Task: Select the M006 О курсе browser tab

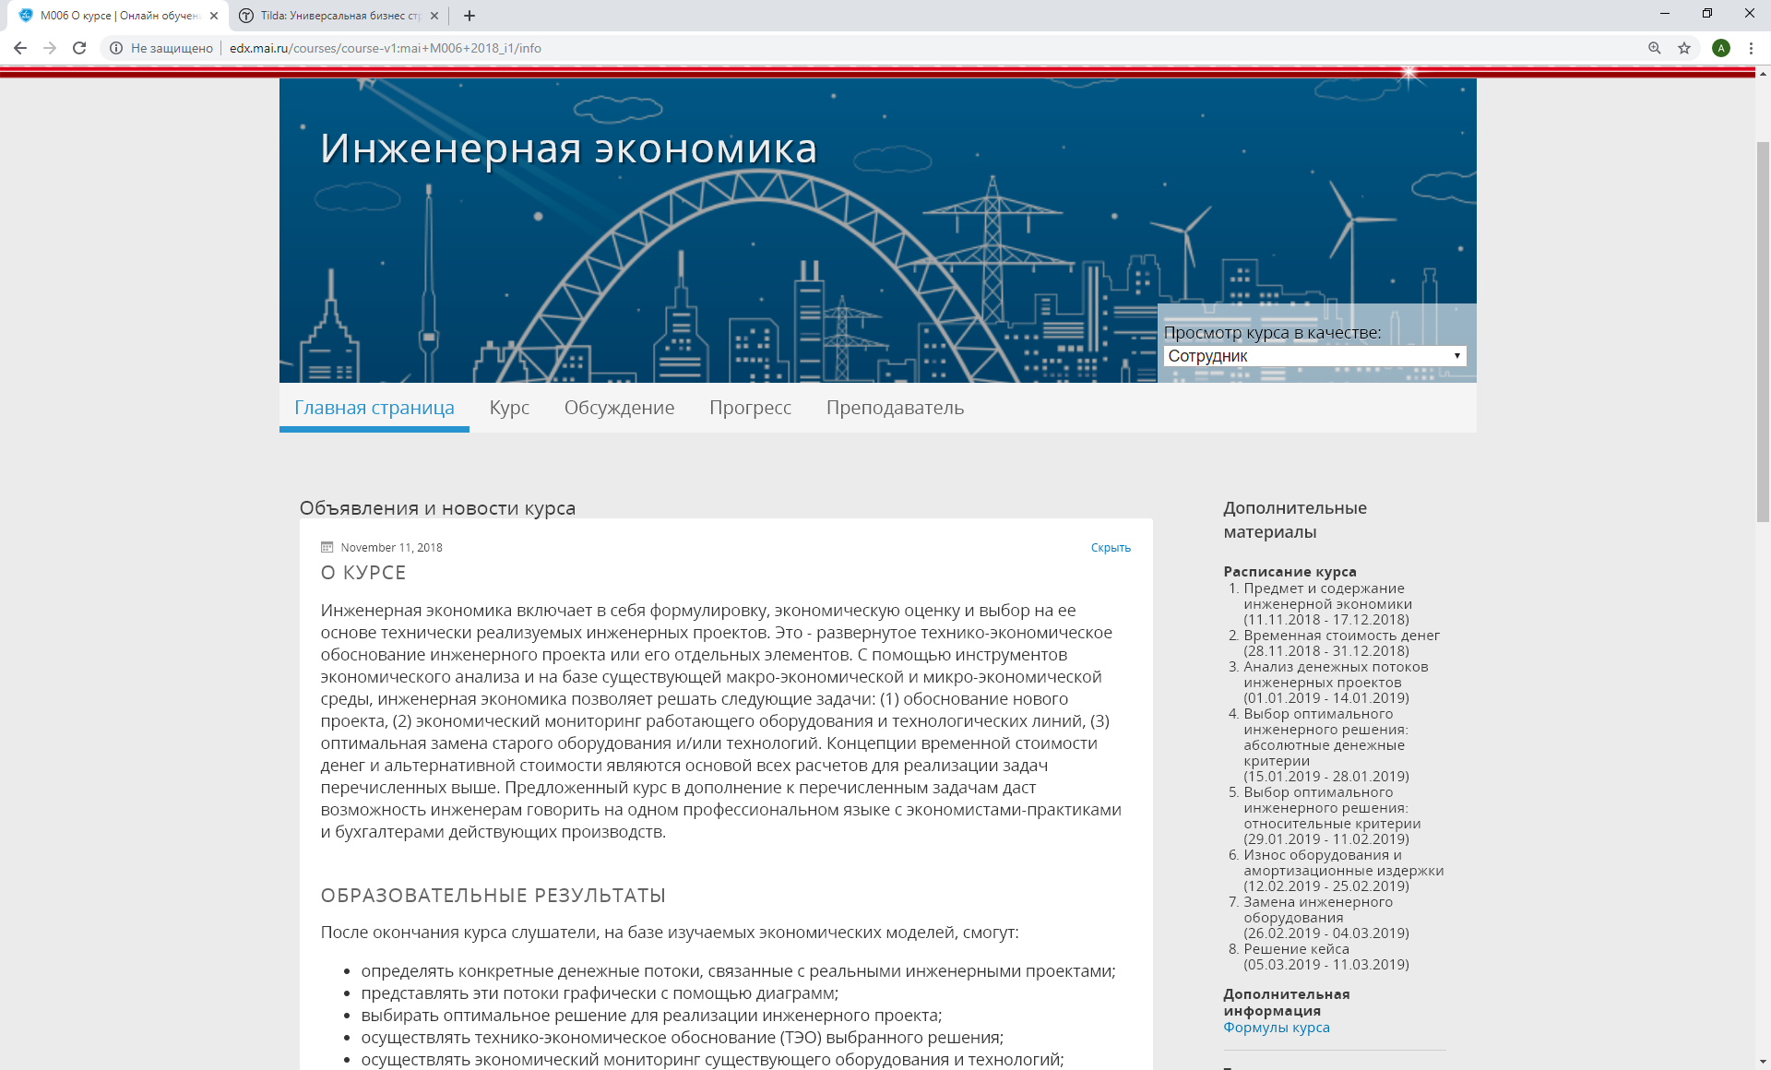Action: click(x=117, y=16)
